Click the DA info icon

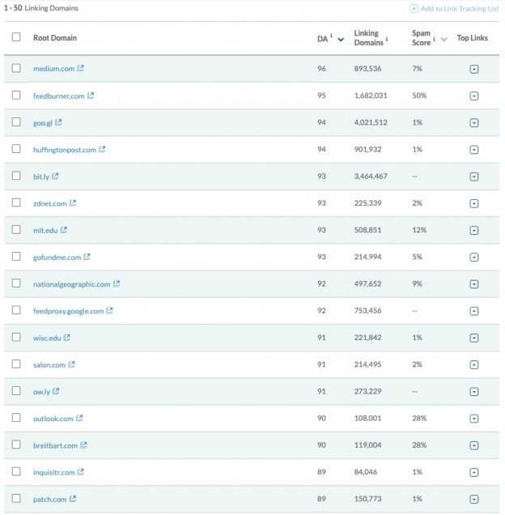331,36
